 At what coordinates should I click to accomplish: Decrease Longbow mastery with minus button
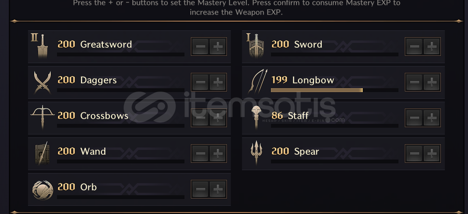coord(414,82)
